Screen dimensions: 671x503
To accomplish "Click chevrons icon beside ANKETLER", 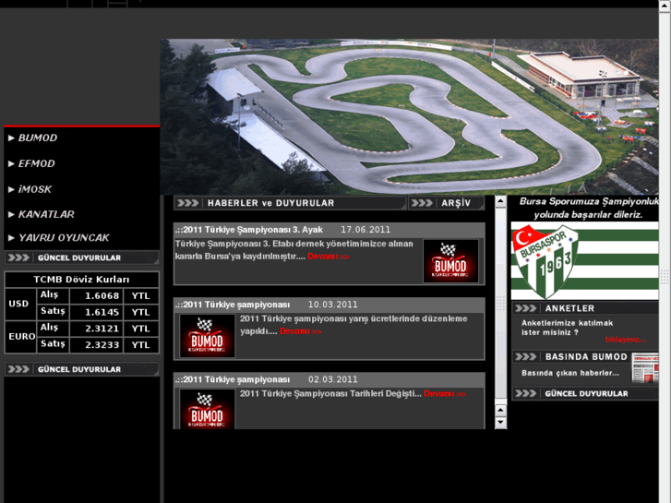I will click(x=526, y=308).
